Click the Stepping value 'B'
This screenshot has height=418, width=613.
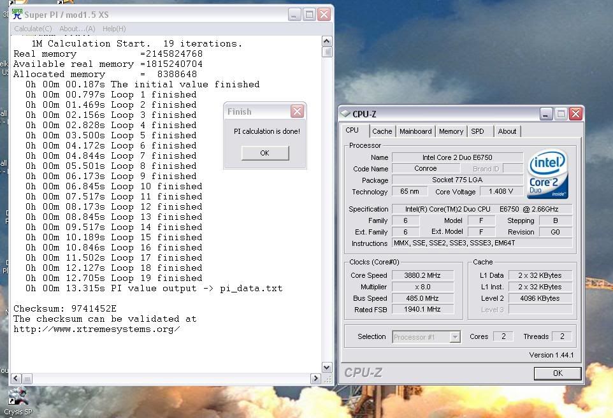click(556, 220)
